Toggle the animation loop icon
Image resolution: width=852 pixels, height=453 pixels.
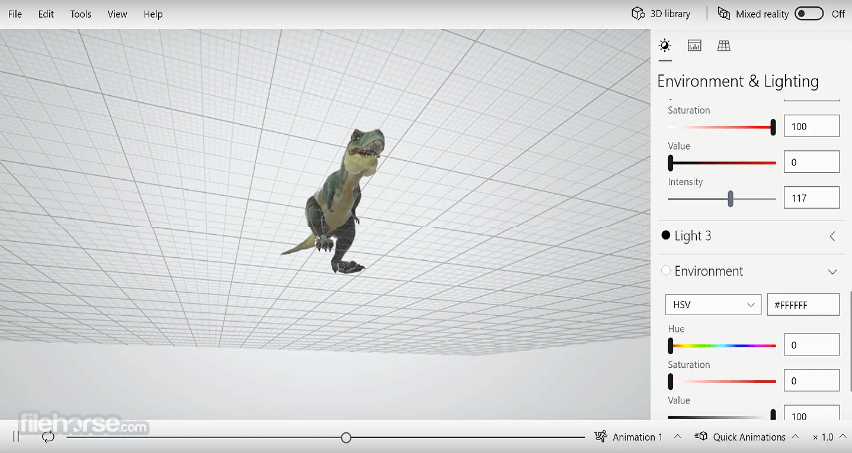point(48,437)
